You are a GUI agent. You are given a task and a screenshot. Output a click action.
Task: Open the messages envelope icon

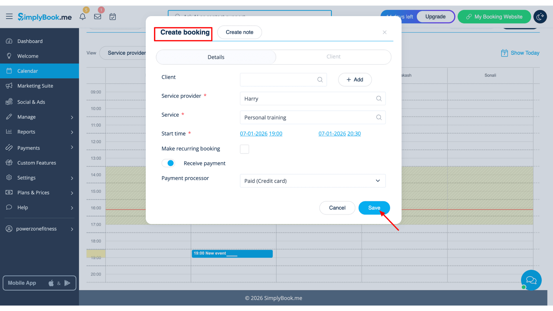[98, 17]
